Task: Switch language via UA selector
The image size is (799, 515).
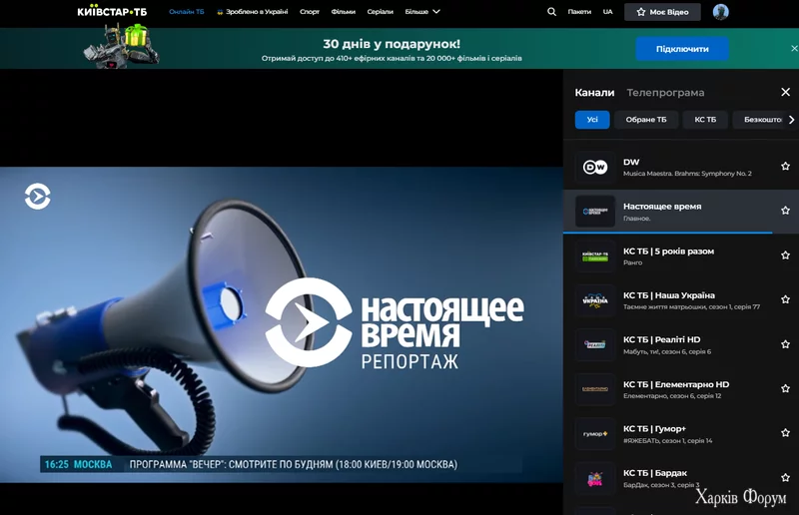Action: (607, 12)
